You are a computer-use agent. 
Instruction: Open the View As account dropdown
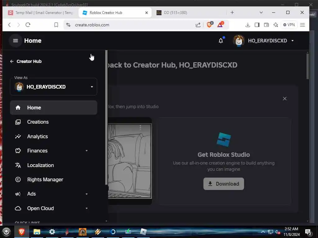53,87
